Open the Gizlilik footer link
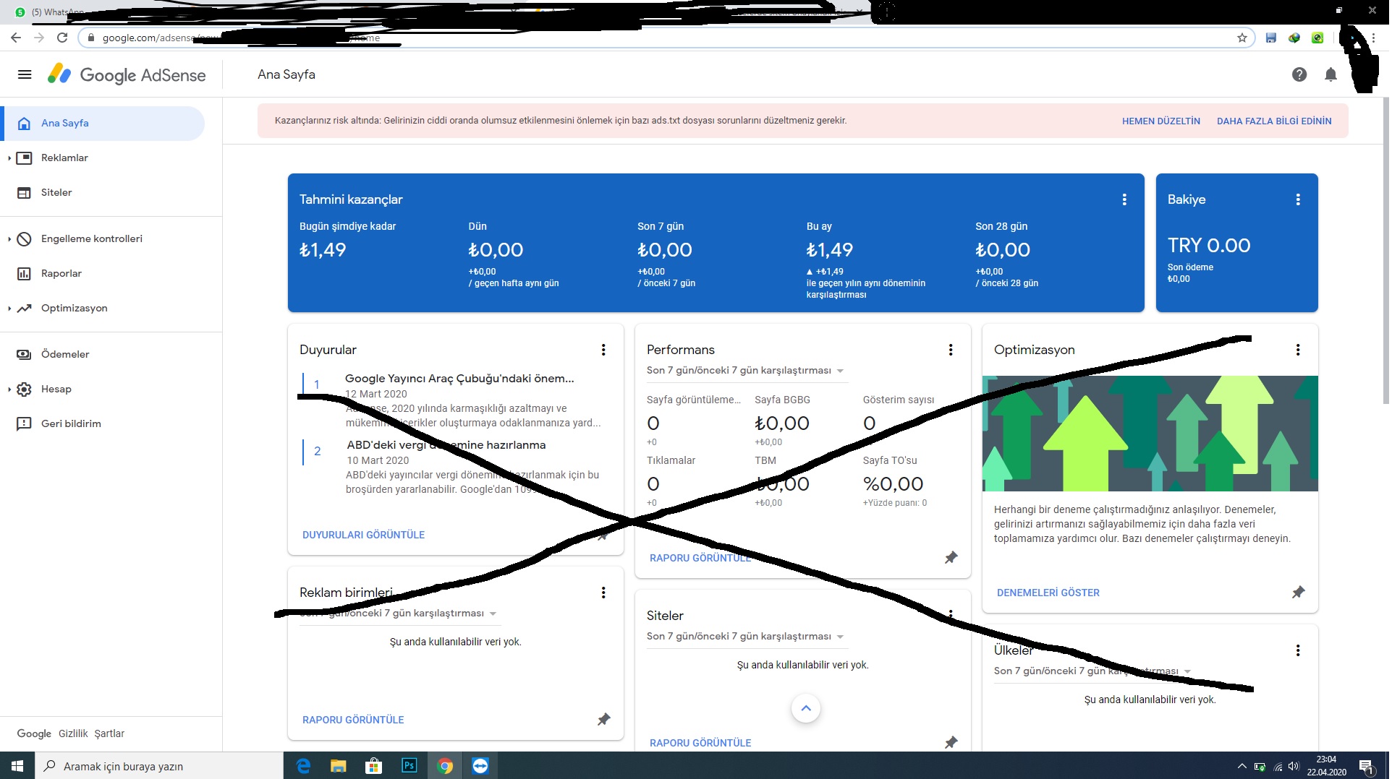 pos(73,734)
